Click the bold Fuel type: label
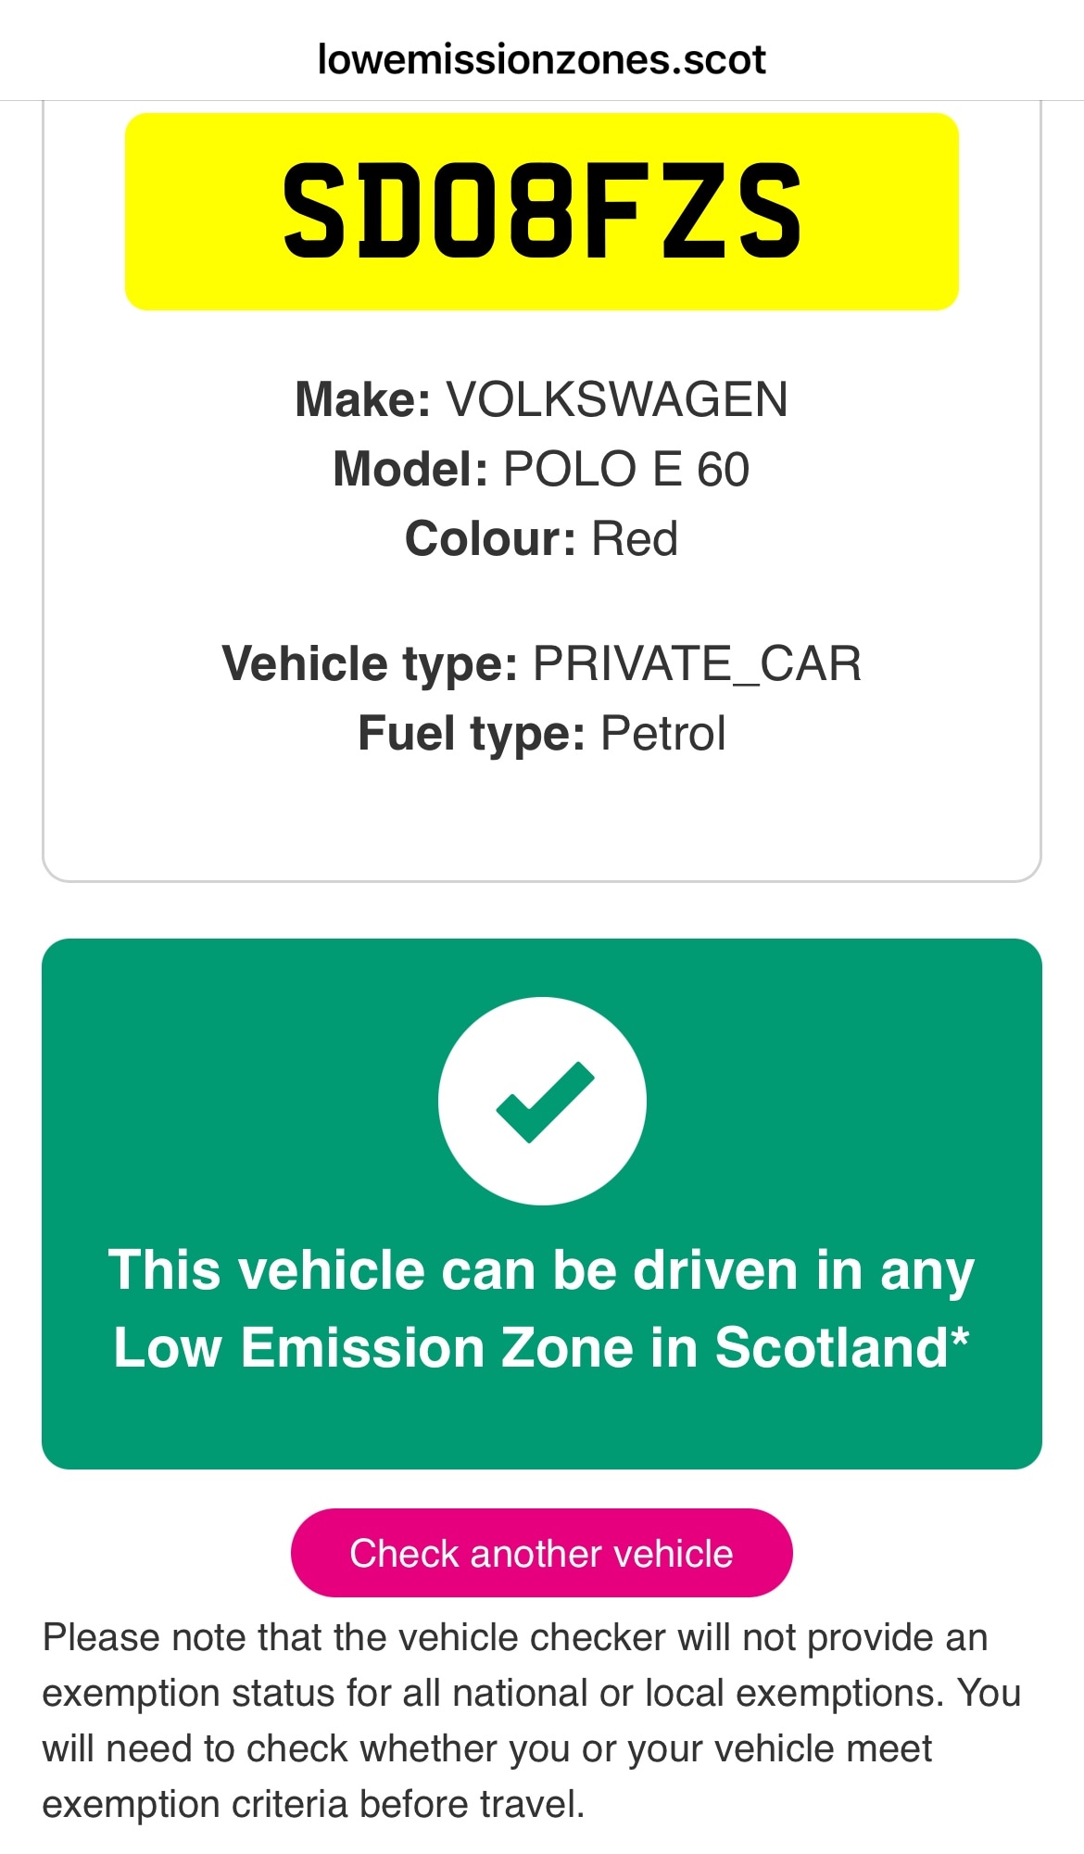The image size is (1084, 1854). click(x=472, y=733)
